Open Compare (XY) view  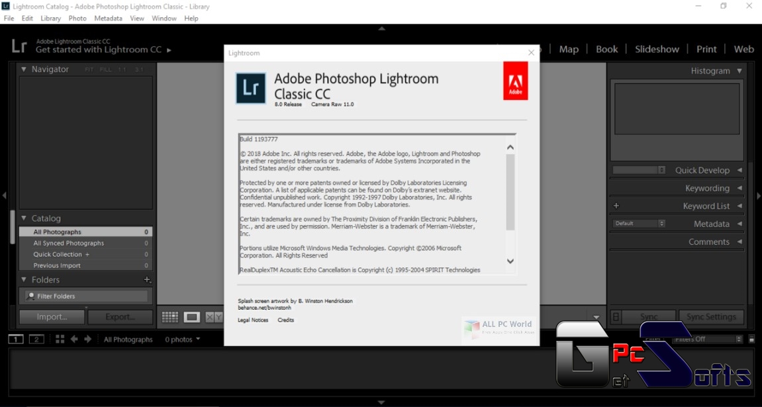[x=213, y=316]
